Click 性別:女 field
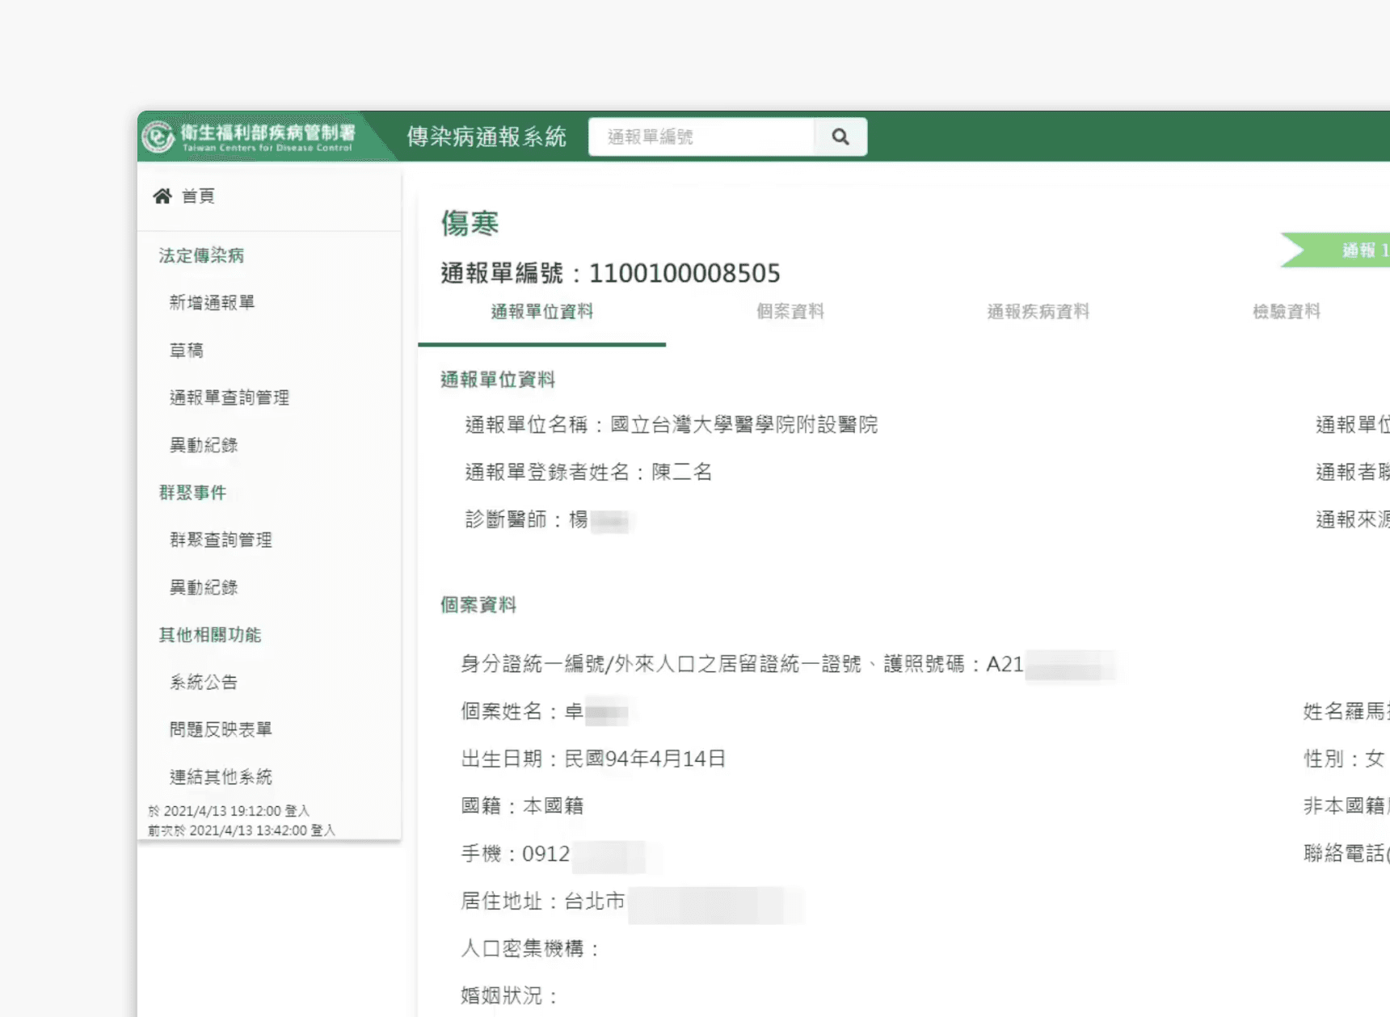Screen dimensions: 1390x1017 click(1343, 759)
